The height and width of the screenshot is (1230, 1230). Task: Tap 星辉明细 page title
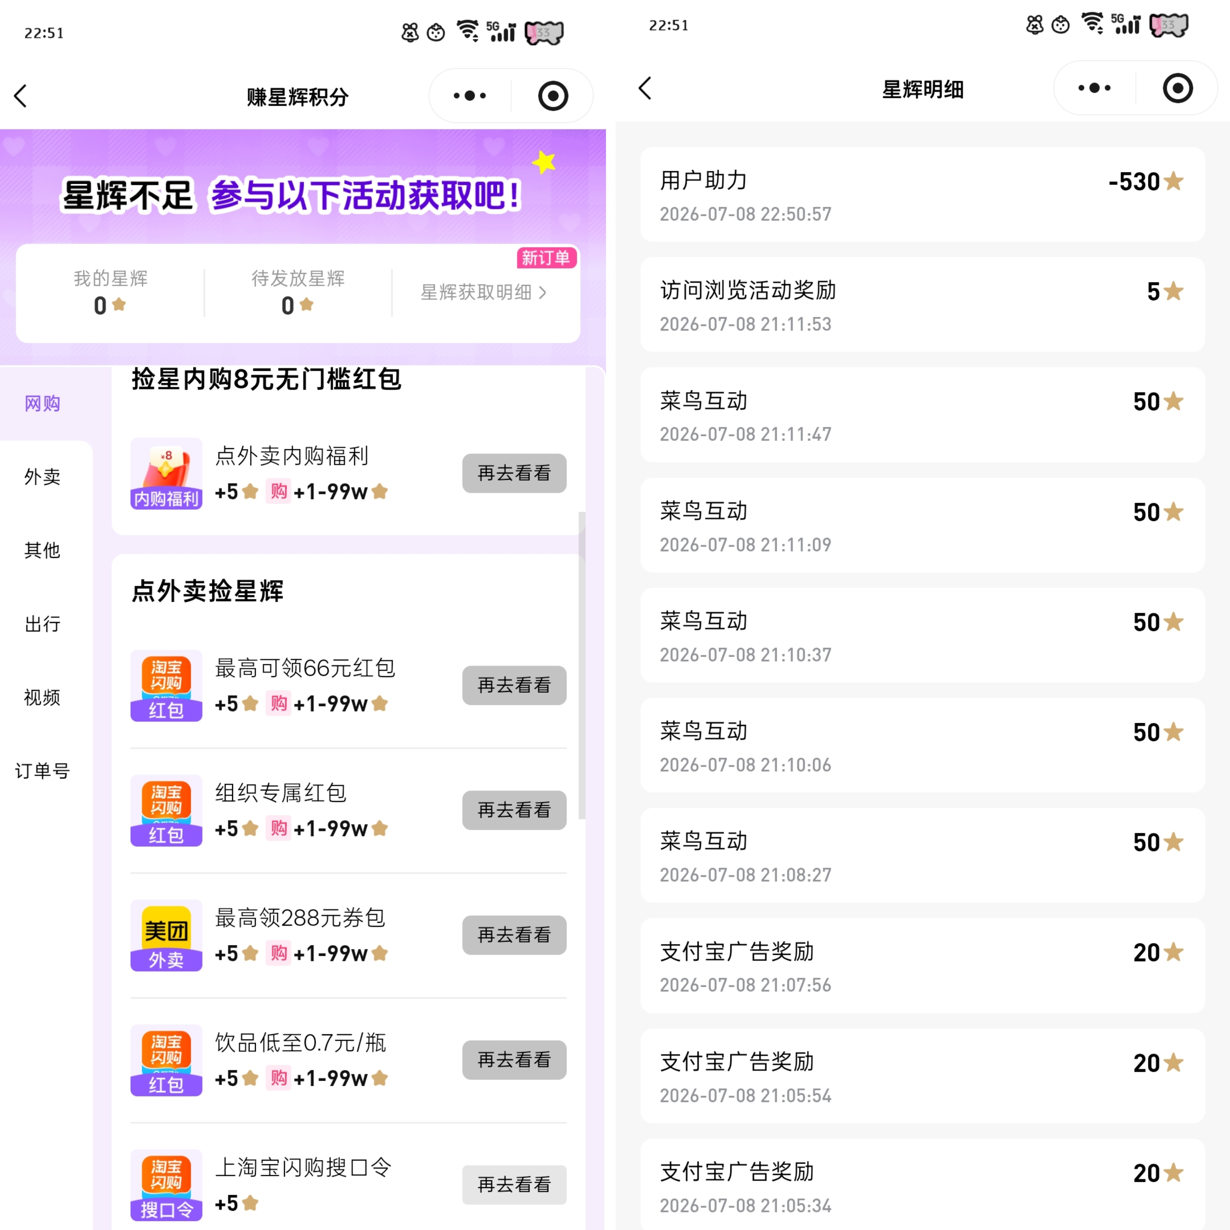pyautogui.click(x=922, y=89)
